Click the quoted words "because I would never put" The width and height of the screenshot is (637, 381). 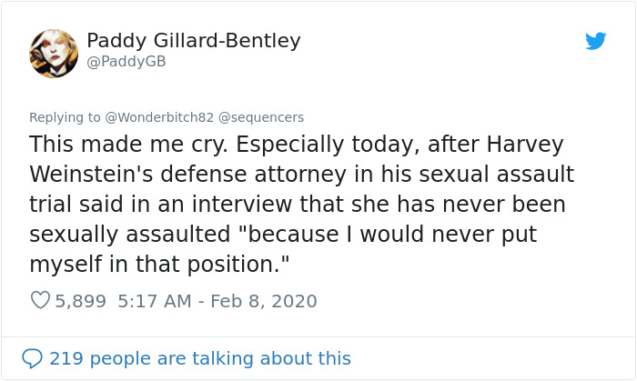(x=391, y=235)
